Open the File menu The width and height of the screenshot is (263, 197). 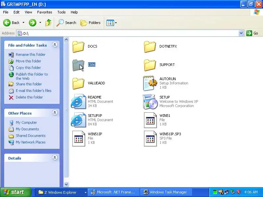pos(6,12)
